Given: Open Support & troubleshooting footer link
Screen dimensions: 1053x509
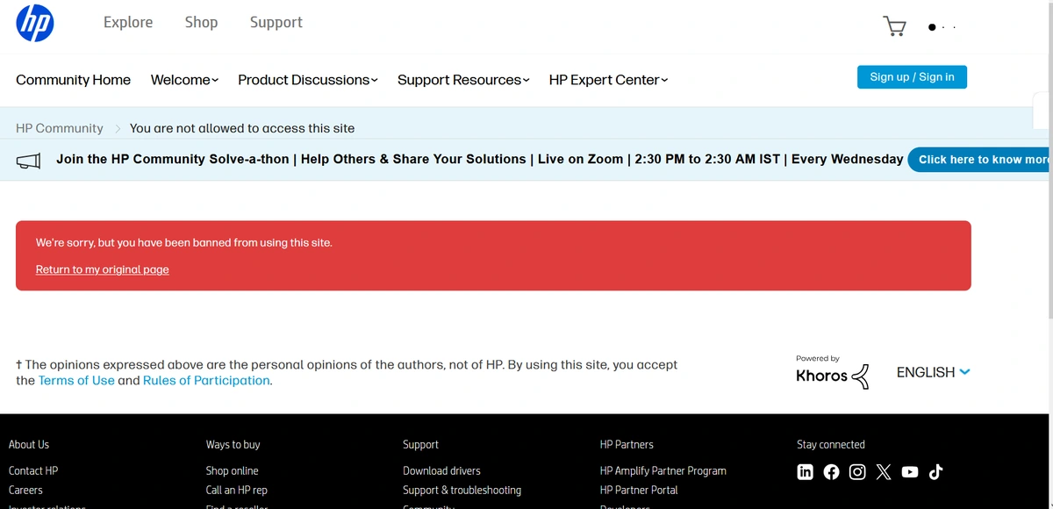Looking at the screenshot, I should (x=462, y=490).
